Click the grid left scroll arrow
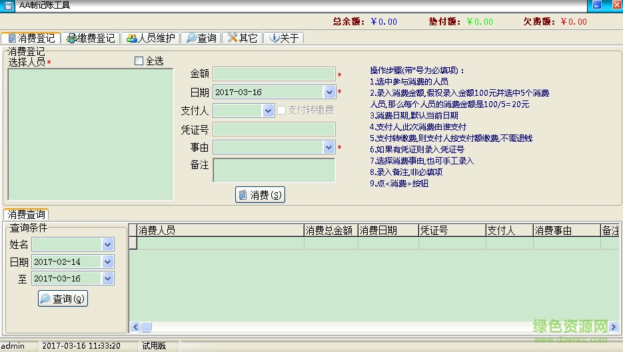The height and width of the screenshot is (352, 623). 135,327
